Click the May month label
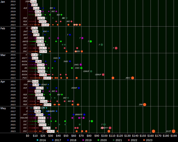This screenshot has height=142, width=178. pos(3,108)
